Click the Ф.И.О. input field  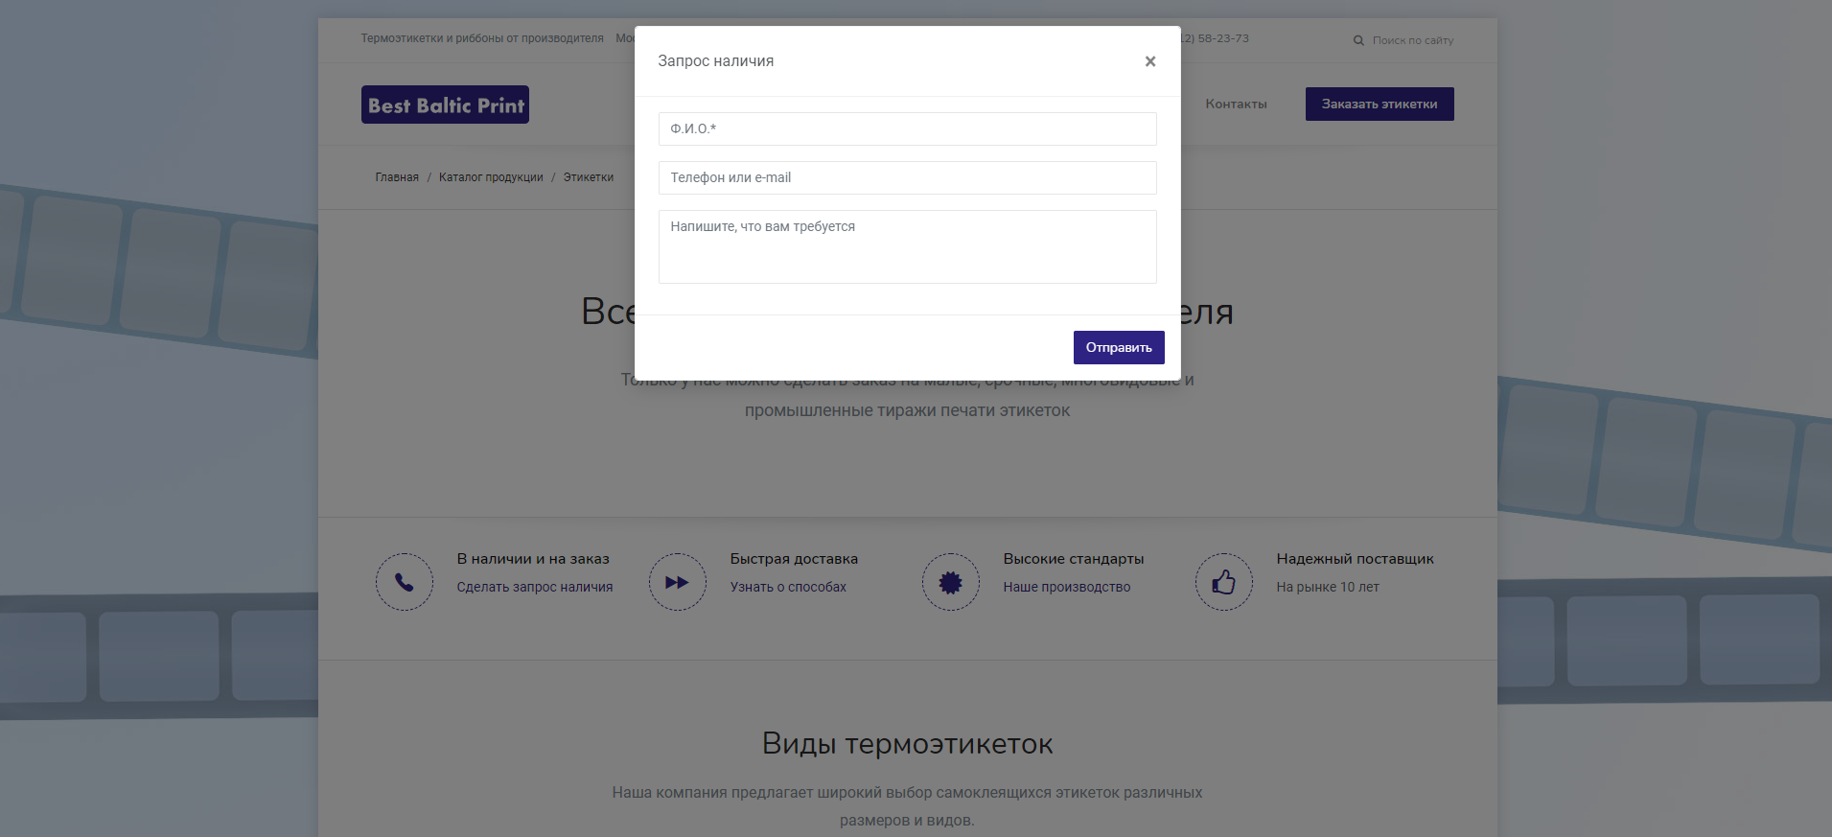907,129
